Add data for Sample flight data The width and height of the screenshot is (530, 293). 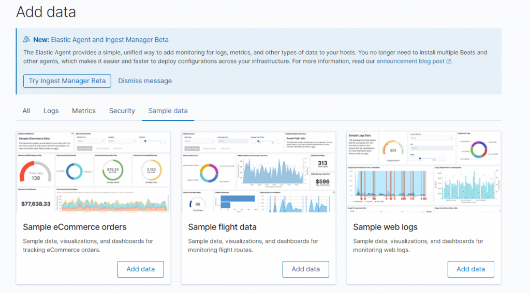pyautogui.click(x=306, y=269)
